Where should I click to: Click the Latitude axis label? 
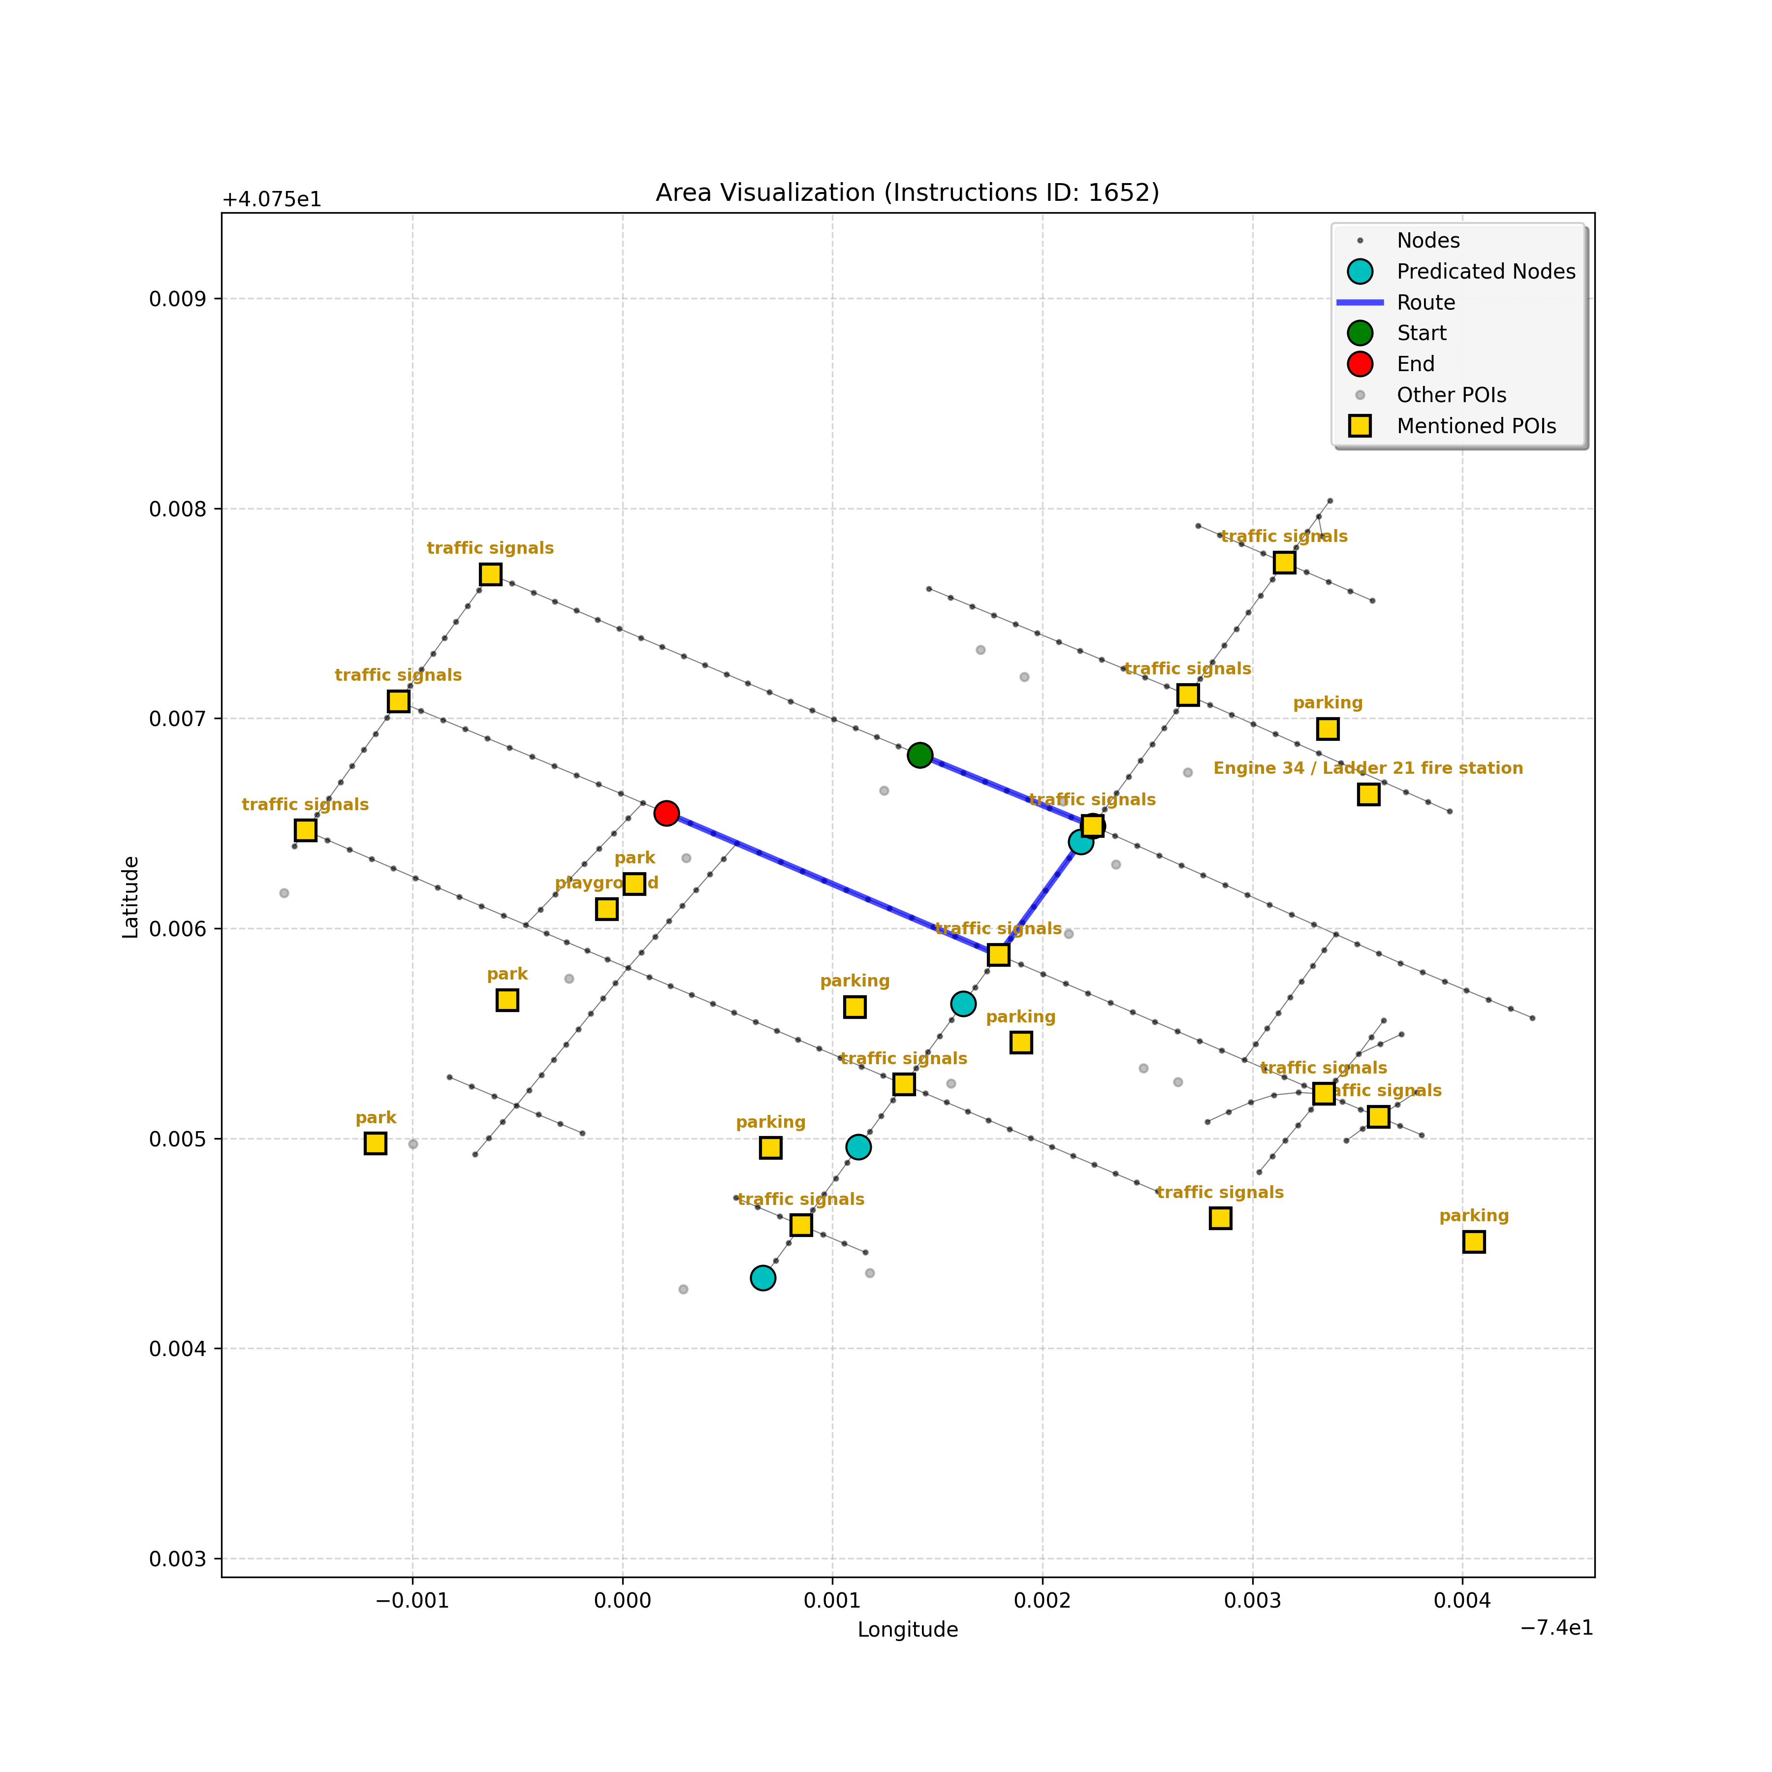[131, 896]
